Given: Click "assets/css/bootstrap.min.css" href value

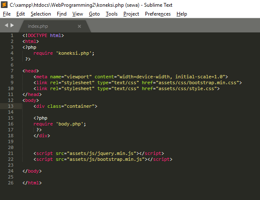Looking at the screenshot, I should 198,83.
